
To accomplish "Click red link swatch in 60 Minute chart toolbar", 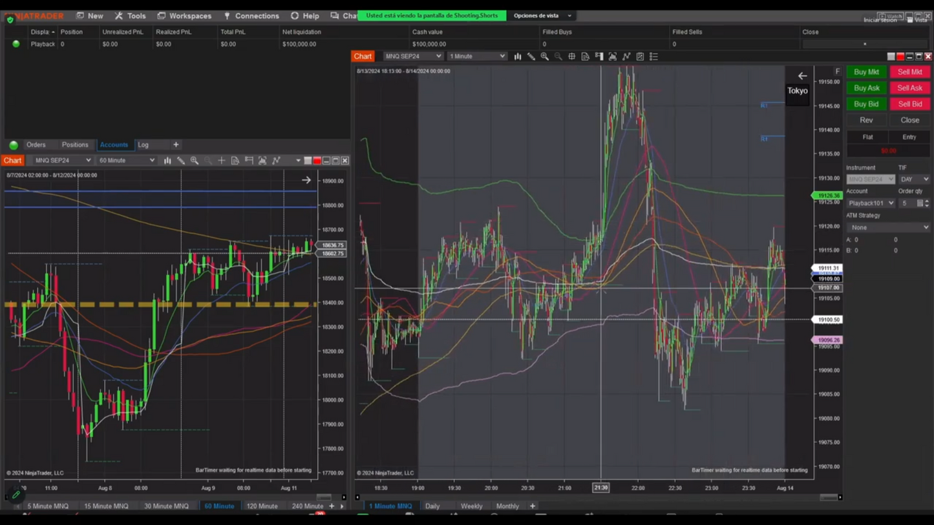I will [317, 161].
